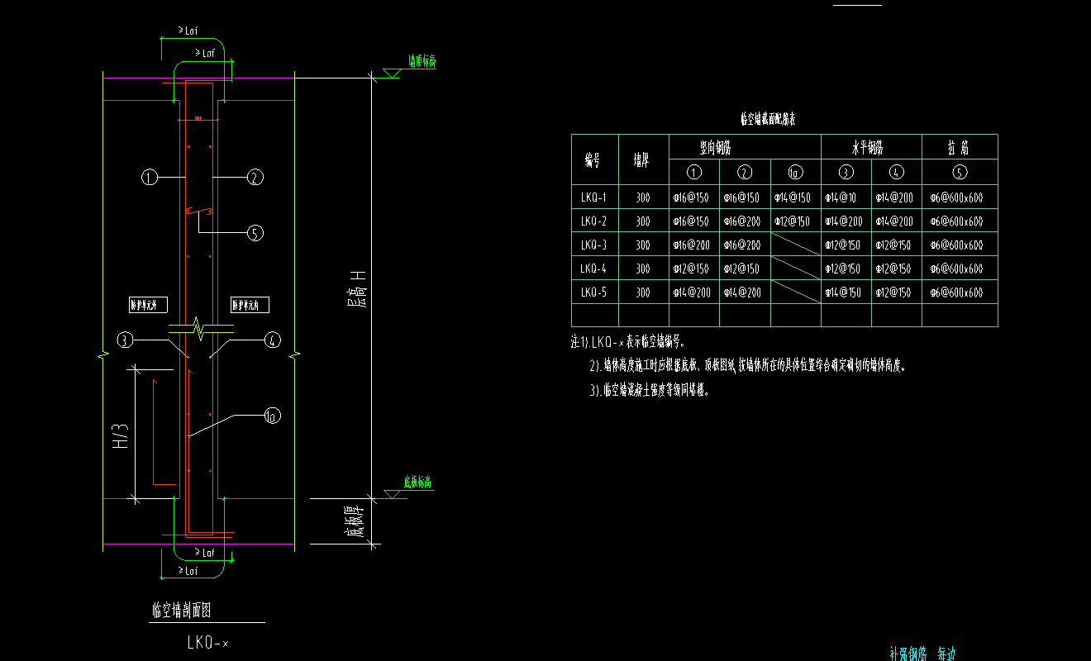Click the circled 1a callout in the section drawing

click(x=273, y=417)
